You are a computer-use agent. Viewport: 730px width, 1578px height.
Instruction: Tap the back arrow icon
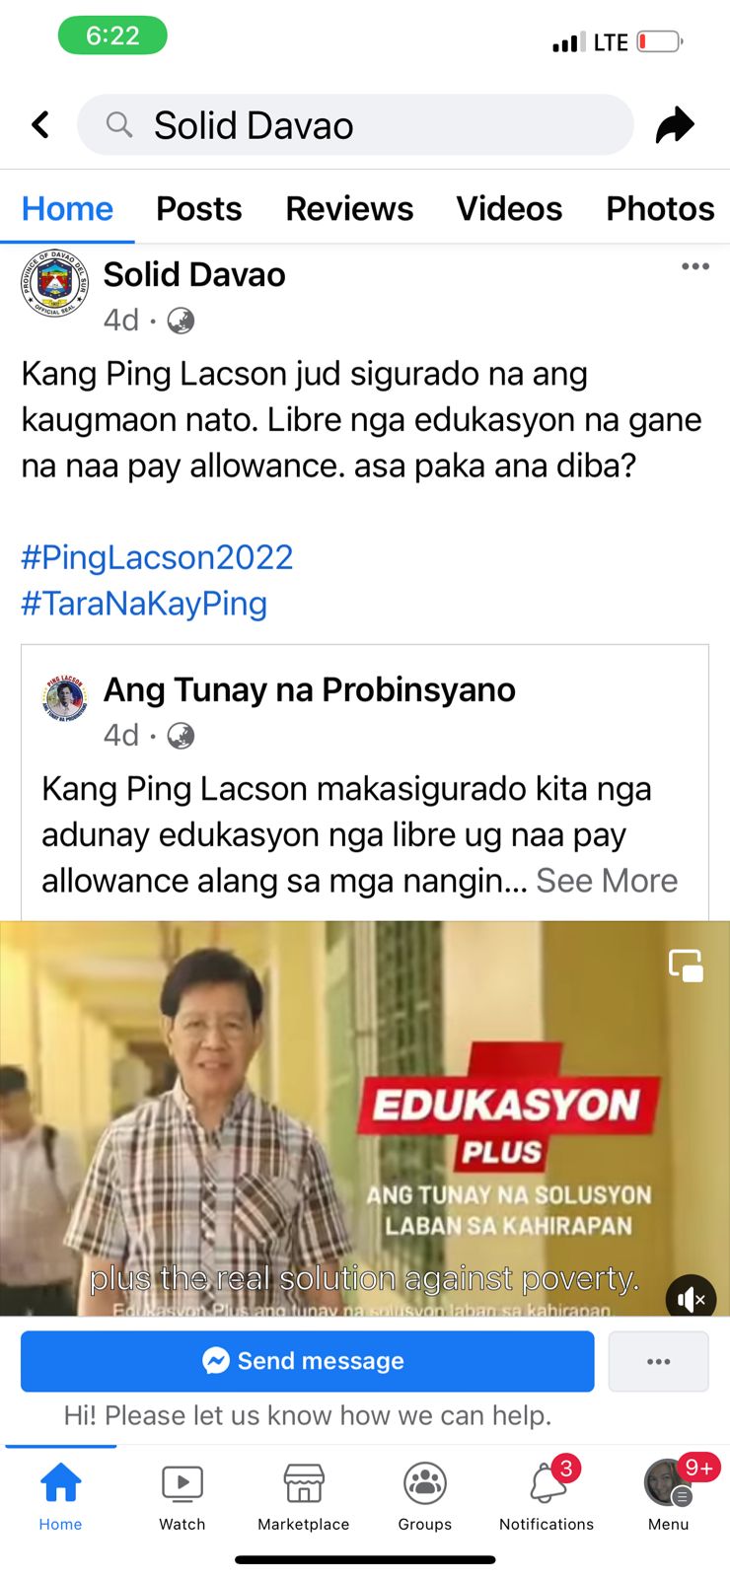pyautogui.click(x=40, y=125)
